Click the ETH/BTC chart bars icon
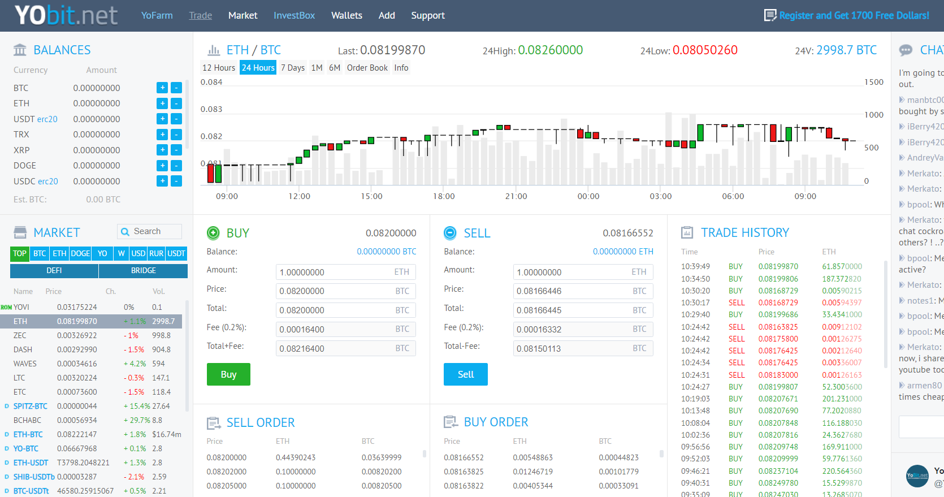944x497 pixels. pos(214,50)
